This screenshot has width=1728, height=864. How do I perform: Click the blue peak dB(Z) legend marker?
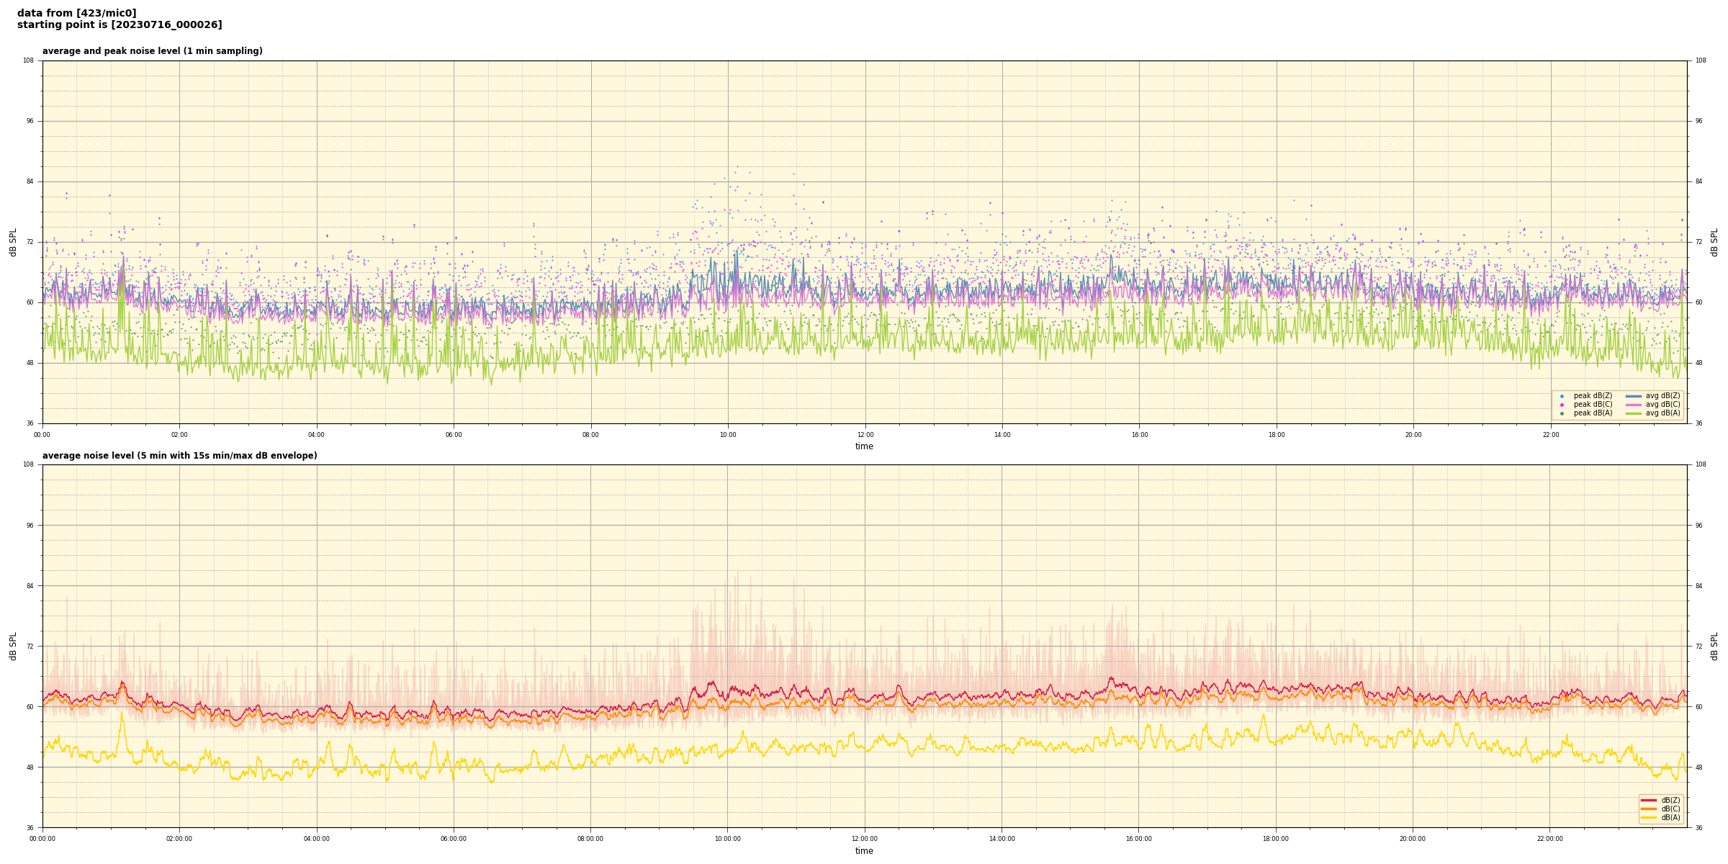[1562, 396]
